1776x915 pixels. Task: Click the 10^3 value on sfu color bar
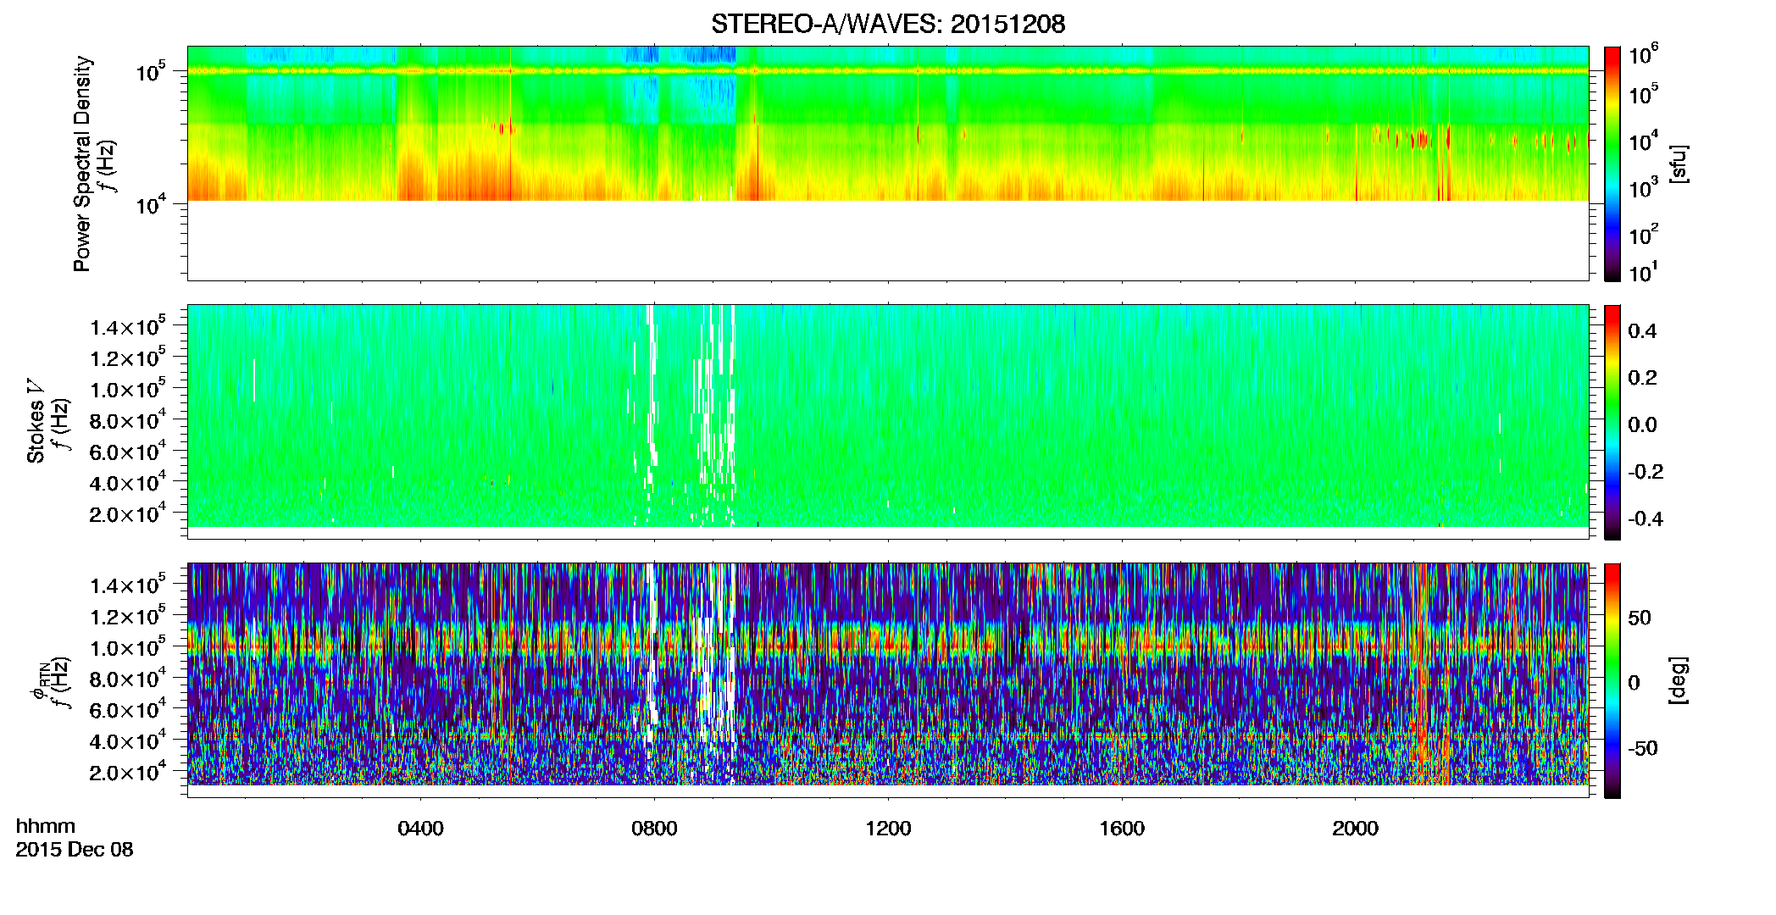[1643, 187]
